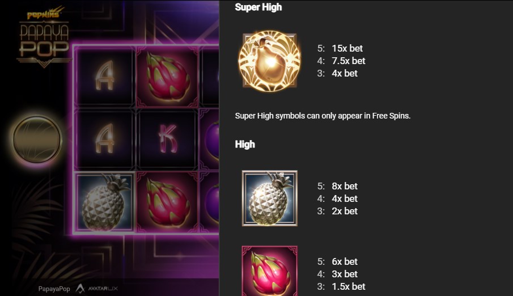Click the dragon fruit paytable symbol

tap(270, 271)
